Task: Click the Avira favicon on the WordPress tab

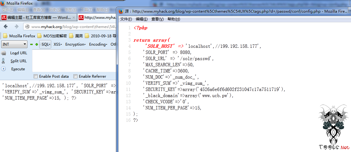Action: click(x=4, y=17)
